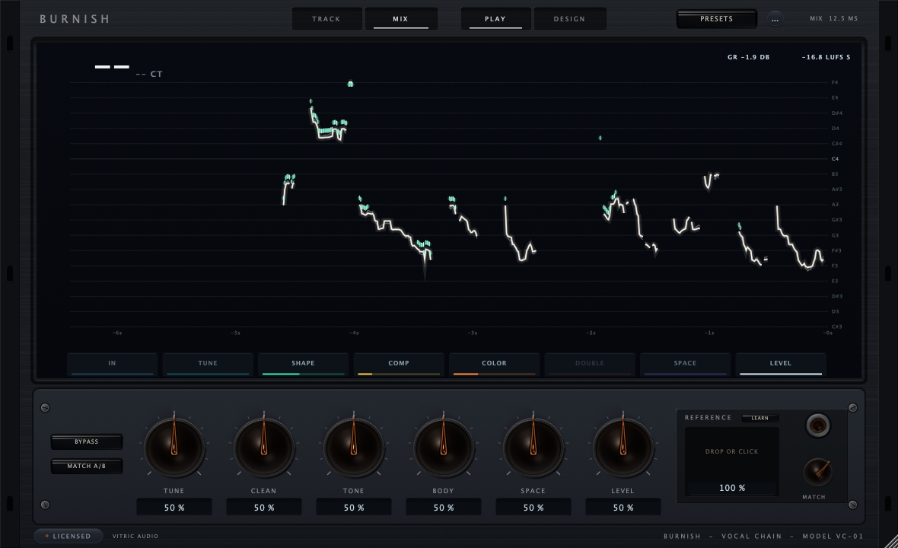Click the -4s time axis label
The width and height of the screenshot is (898, 548).
click(354, 333)
